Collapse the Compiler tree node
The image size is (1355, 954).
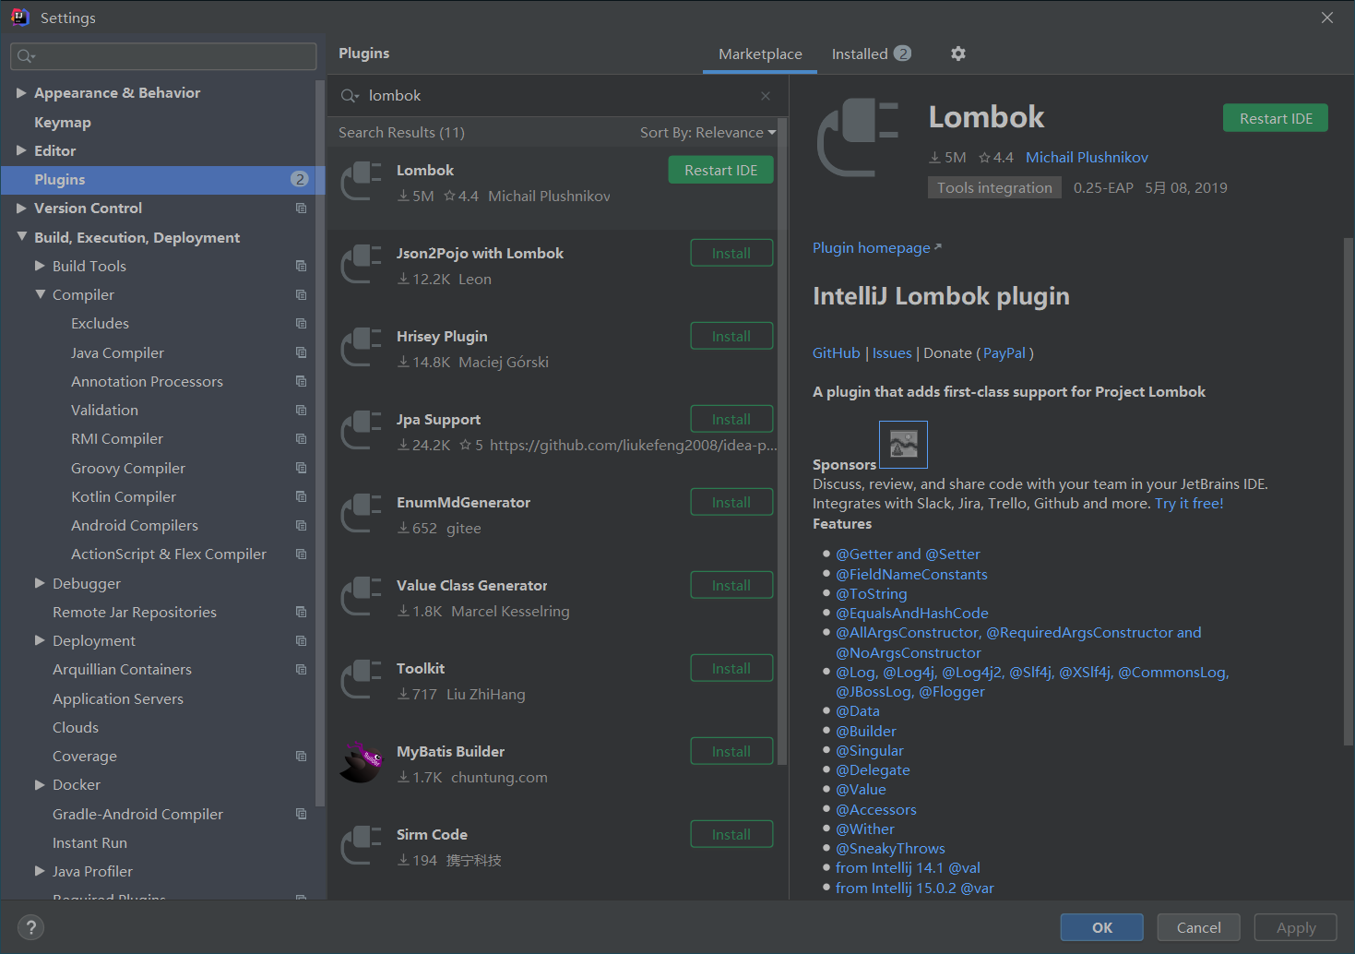click(x=40, y=294)
